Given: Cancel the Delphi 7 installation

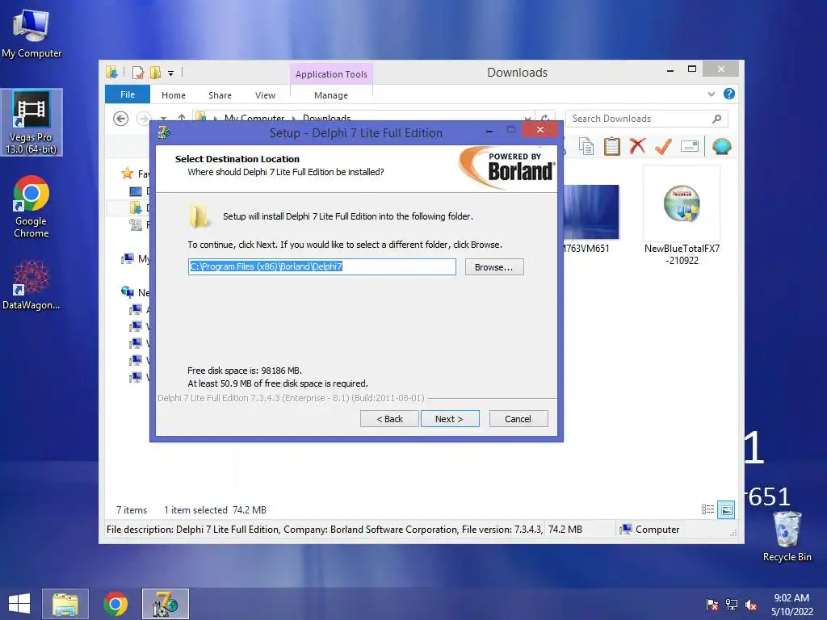Looking at the screenshot, I should point(518,419).
